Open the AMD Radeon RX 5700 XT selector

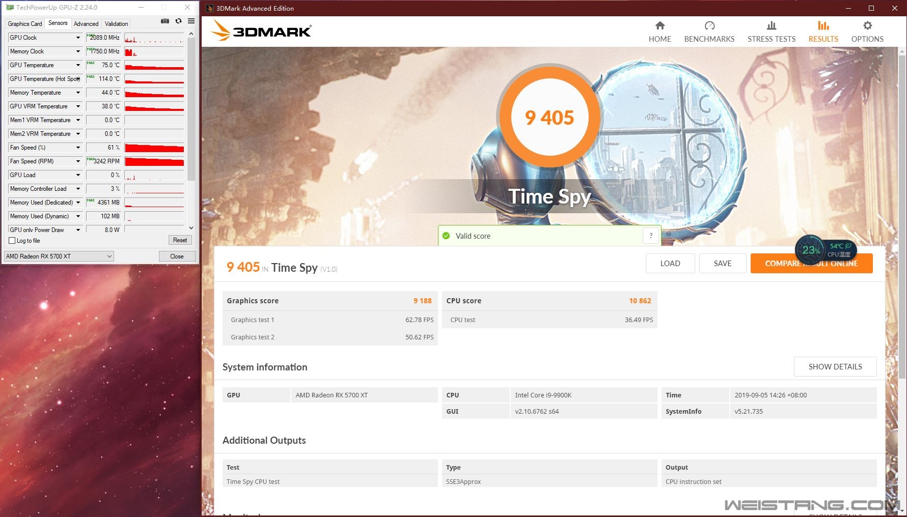[59, 256]
